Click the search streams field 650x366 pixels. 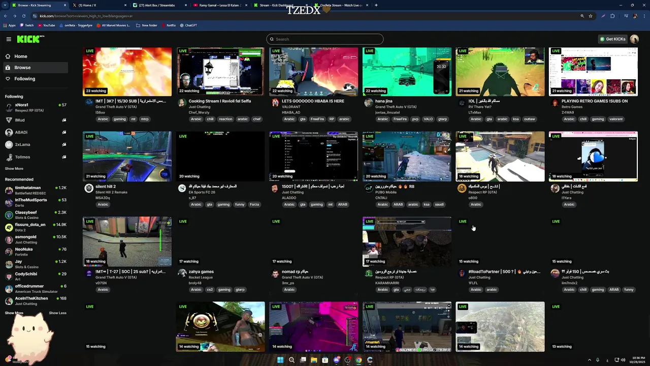[x=325, y=39]
